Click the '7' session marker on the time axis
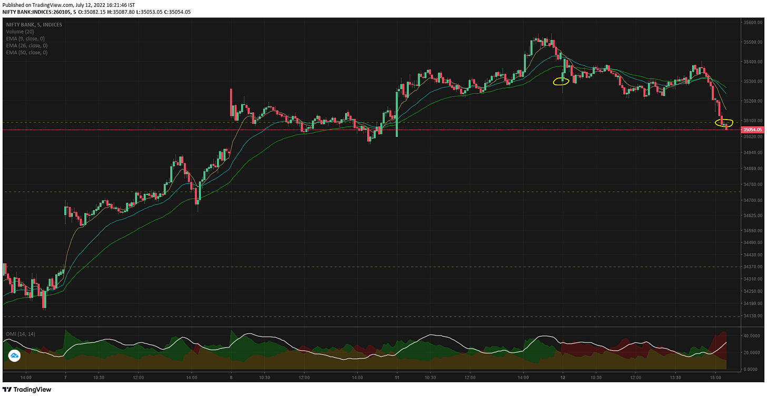The width and height of the screenshot is (767, 397). [x=65, y=378]
